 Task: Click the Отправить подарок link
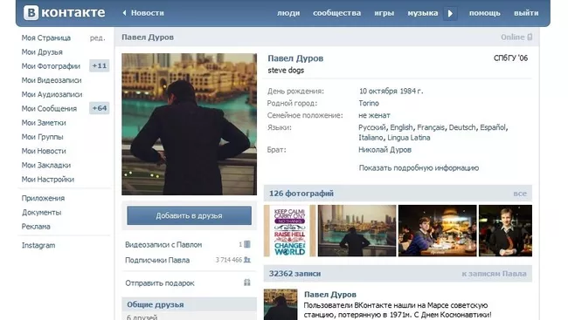pos(160,283)
